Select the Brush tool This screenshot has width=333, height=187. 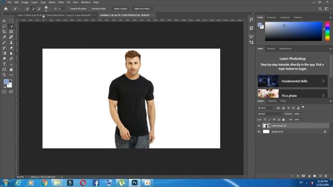pyautogui.click(x=4, y=43)
